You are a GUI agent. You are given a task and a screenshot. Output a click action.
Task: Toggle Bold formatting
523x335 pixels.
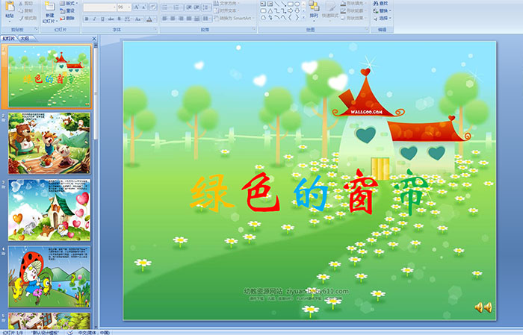[86, 18]
